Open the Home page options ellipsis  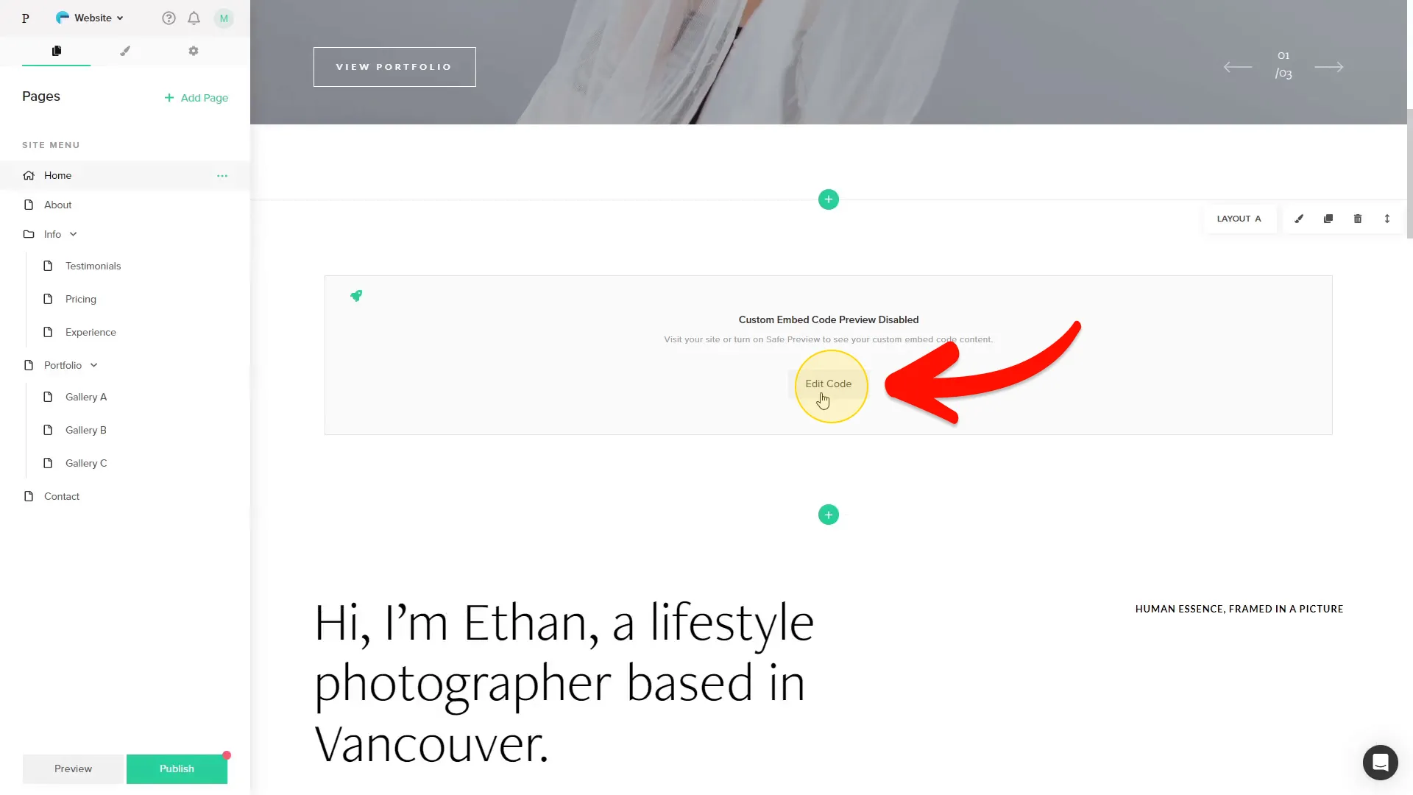point(222,175)
